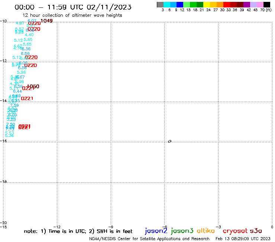Screen dimensions: 275x242
Task: Select the orange 'altika' satellite label
Action: [x=206, y=230]
